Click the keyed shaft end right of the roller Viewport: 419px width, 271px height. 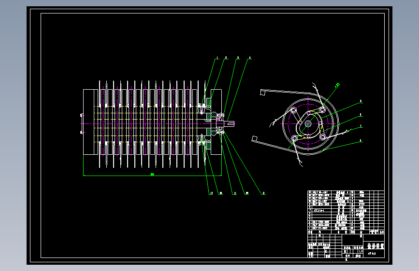(x=229, y=123)
